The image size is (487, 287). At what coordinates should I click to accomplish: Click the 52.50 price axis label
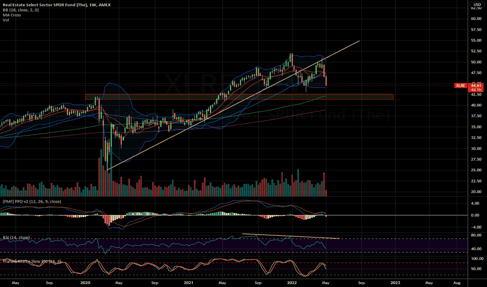[x=476, y=51]
